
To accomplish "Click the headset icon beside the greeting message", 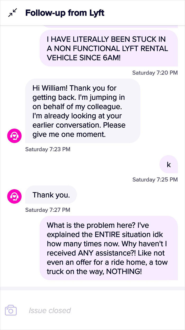I will coord(14,136).
